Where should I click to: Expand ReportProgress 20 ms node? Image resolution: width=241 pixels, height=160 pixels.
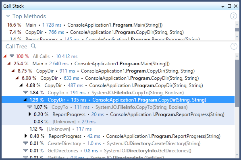tap(30, 114)
